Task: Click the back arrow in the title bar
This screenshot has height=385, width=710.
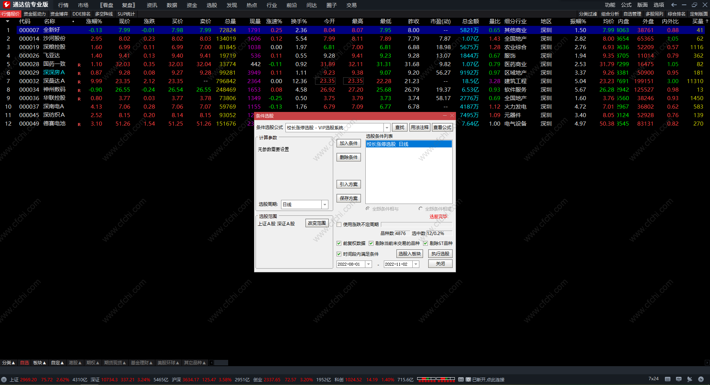Action: tap(674, 5)
